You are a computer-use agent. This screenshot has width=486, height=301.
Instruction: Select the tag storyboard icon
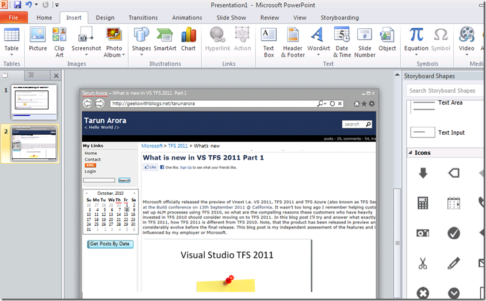click(454, 173)
